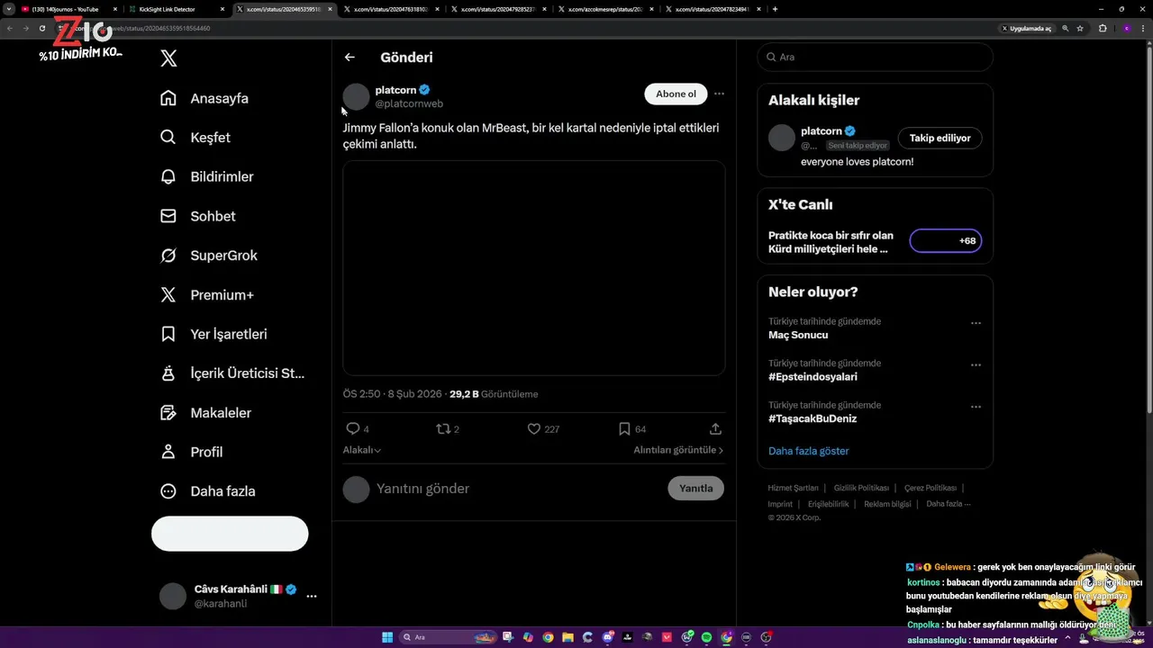The height and width of the screenshot is (648, 1153).
Task: Open the Windows Start menu
Action: [387, 637]
